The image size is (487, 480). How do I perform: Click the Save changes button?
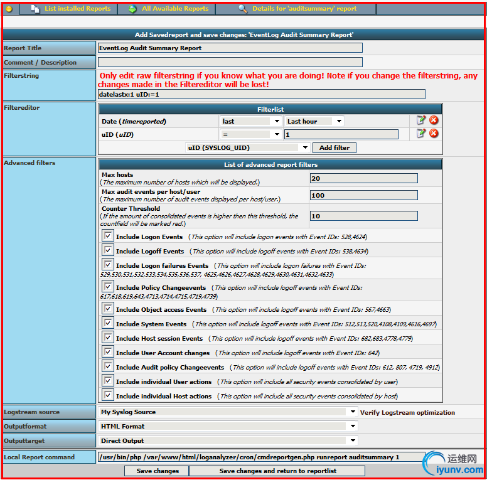click(x=157, y=471)
